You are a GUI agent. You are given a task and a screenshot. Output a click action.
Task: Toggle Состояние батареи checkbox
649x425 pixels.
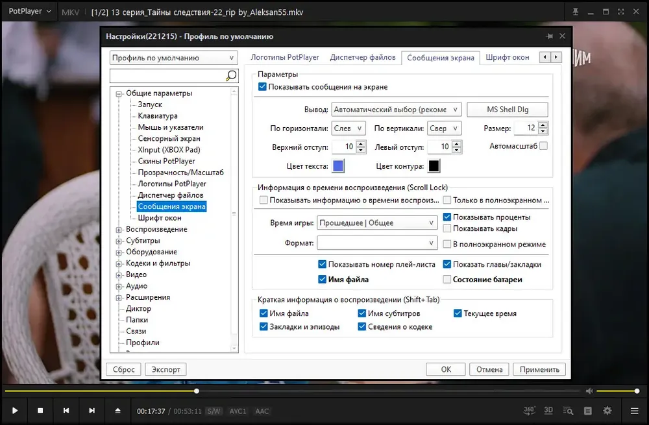[x=447, y=280]
